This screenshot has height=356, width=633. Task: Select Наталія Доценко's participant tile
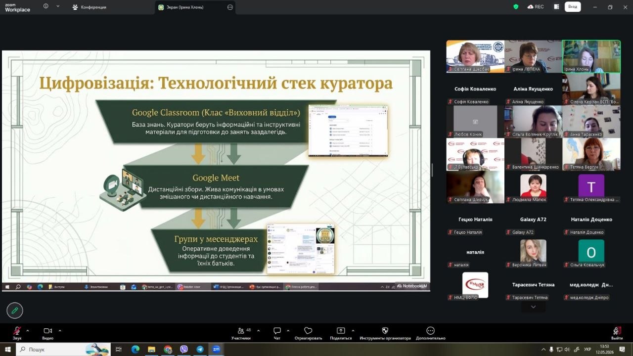coord(591,220)
